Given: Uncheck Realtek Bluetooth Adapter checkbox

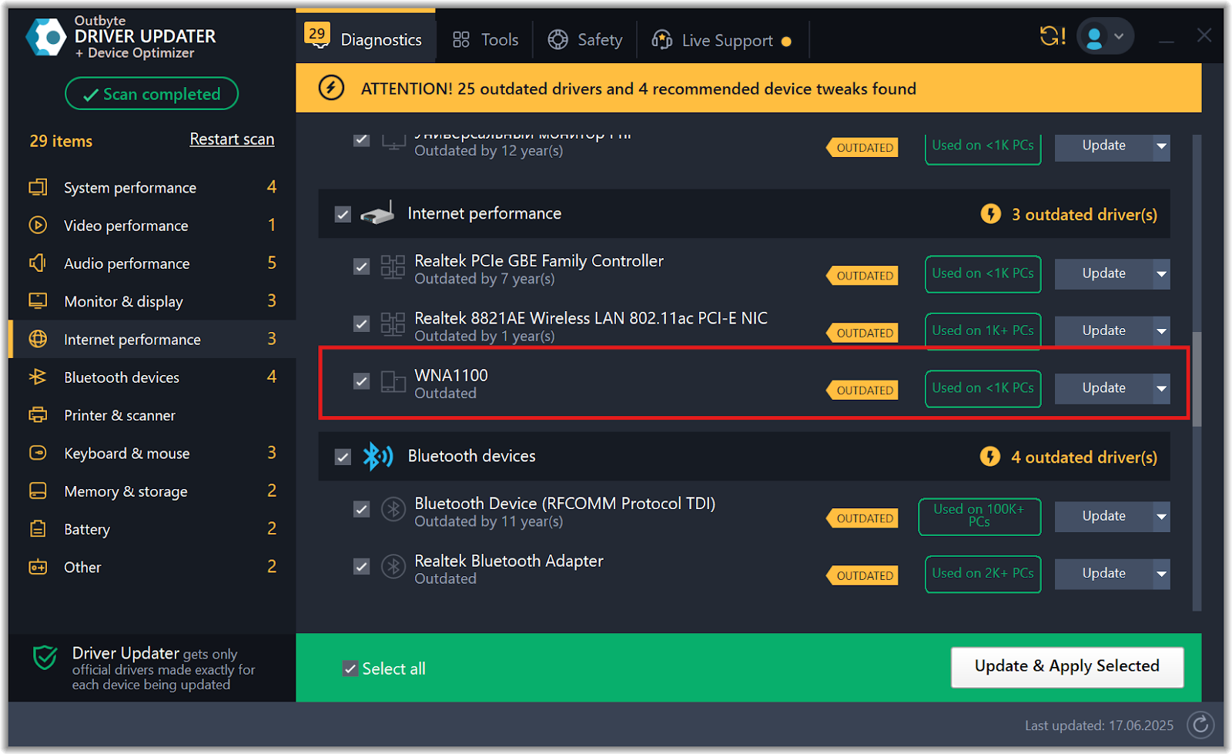Looking at the screenshot, I should [361, 567].
